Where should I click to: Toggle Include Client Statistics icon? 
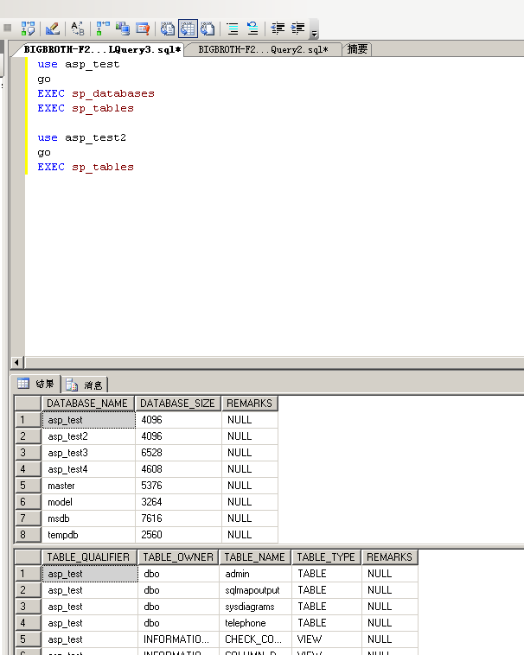(x=123, y=29)
